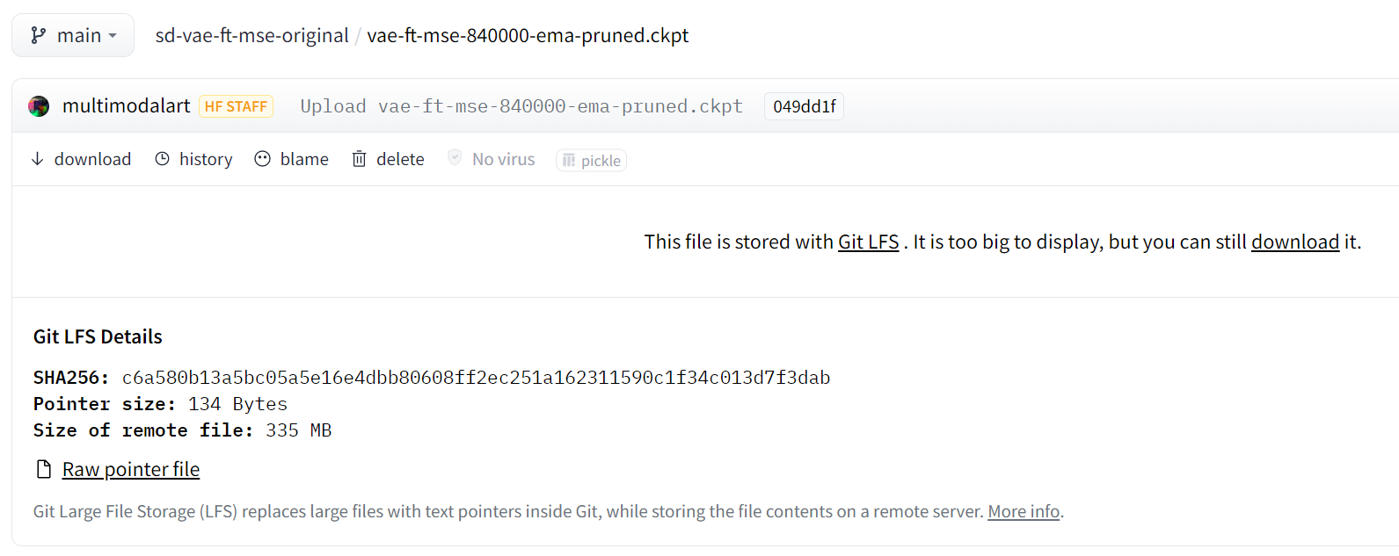Select the history menu item

click(193, 159)
